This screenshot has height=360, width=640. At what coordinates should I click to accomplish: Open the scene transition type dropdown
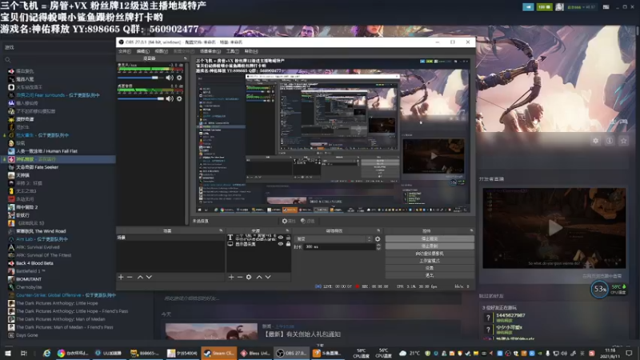[334, 238]
